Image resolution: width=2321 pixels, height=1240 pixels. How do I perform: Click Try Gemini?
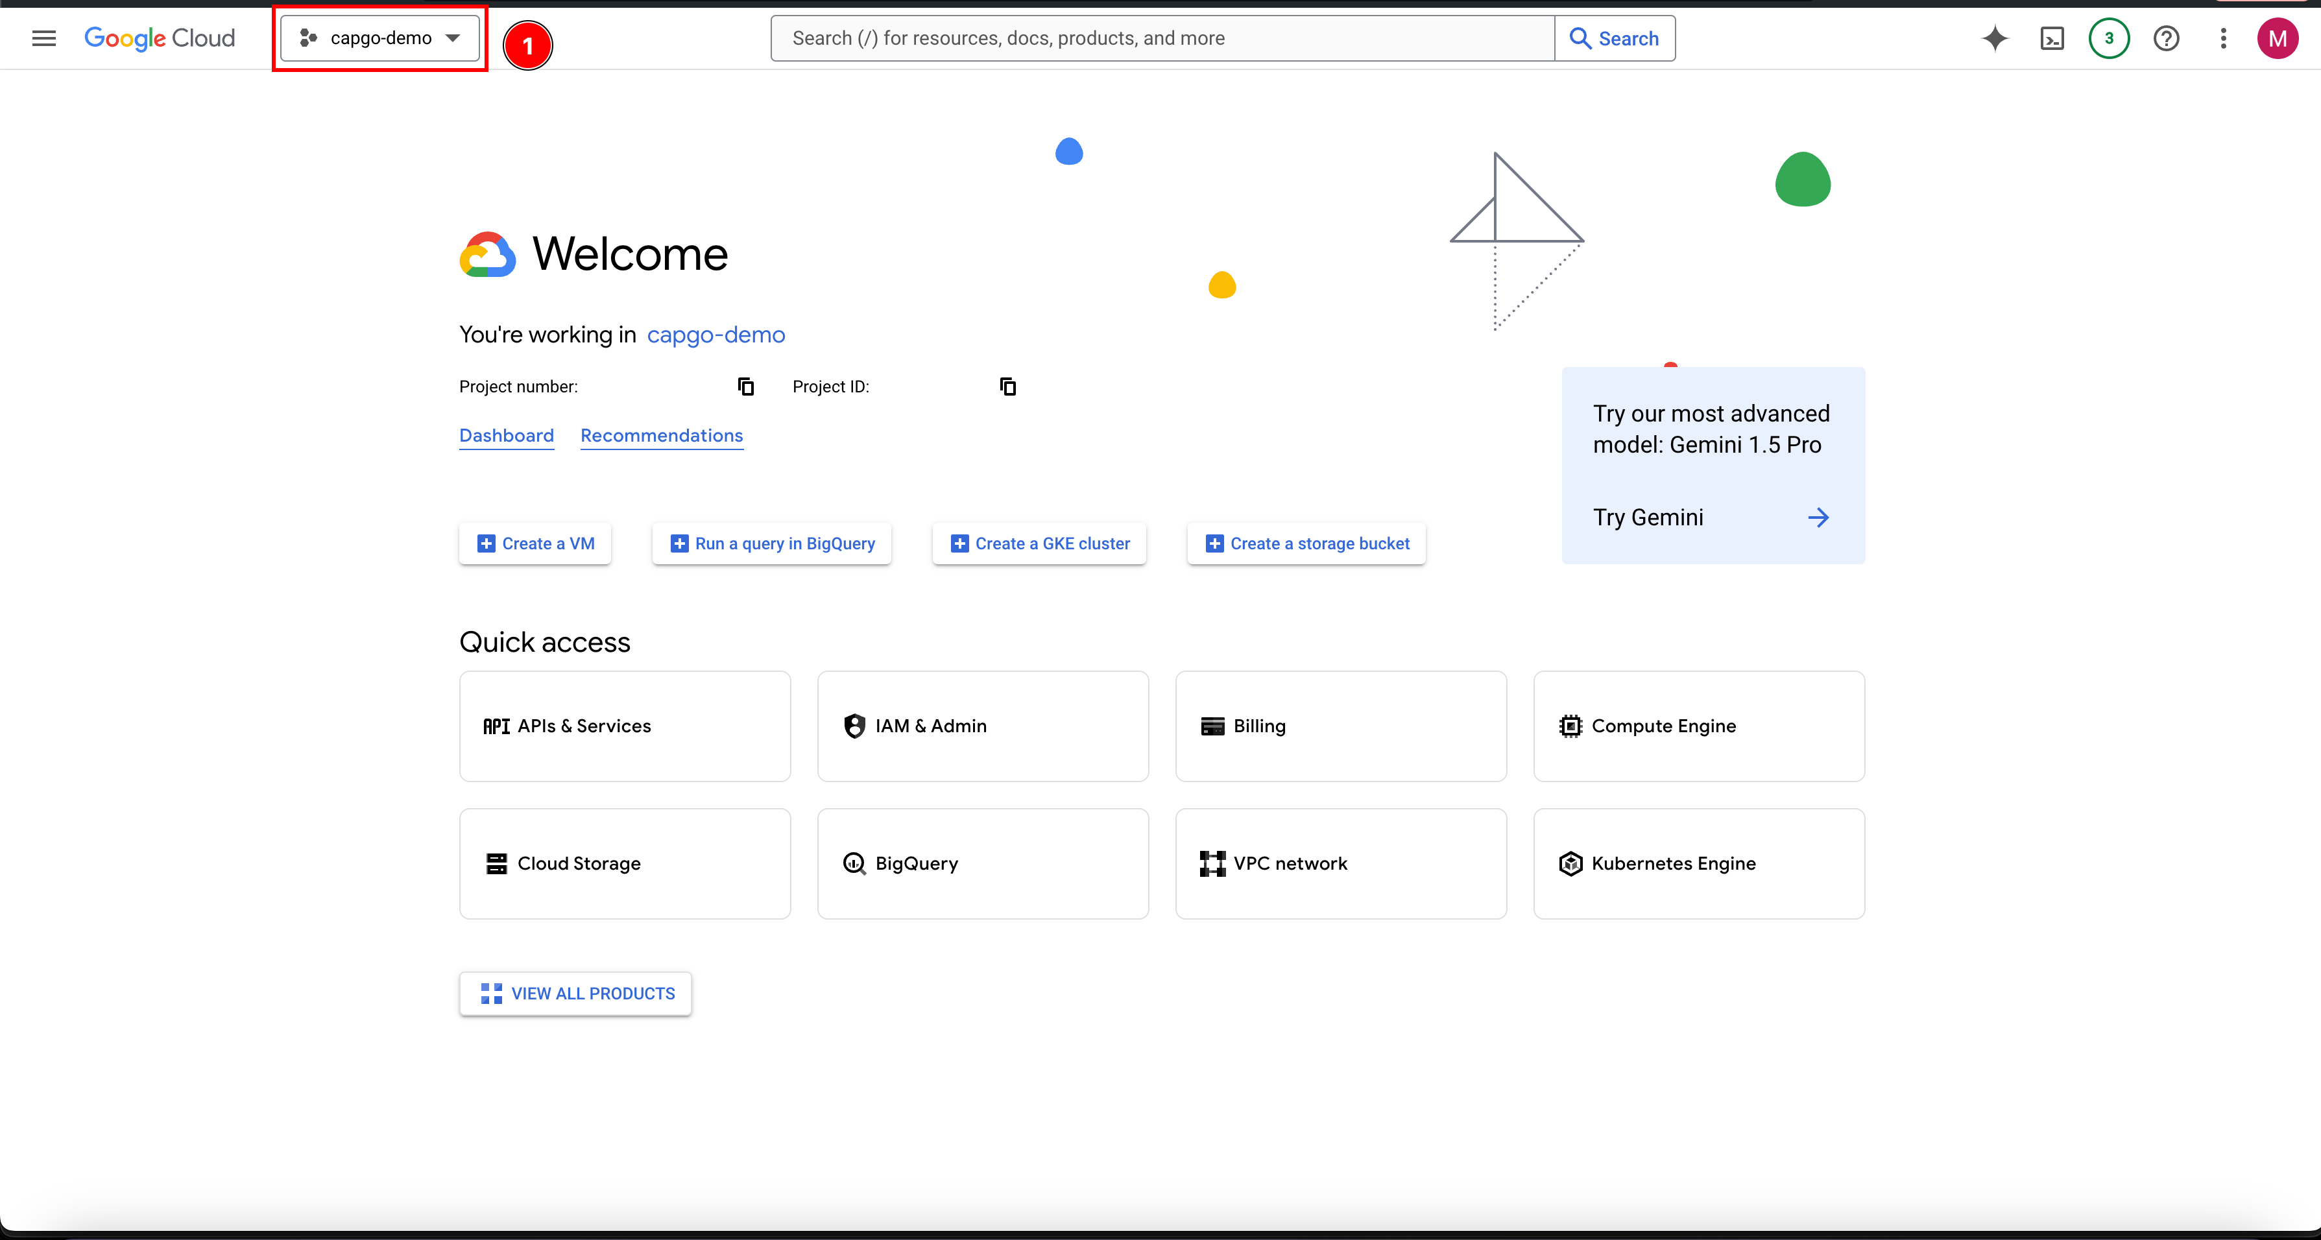click(x=1648, y=517)
